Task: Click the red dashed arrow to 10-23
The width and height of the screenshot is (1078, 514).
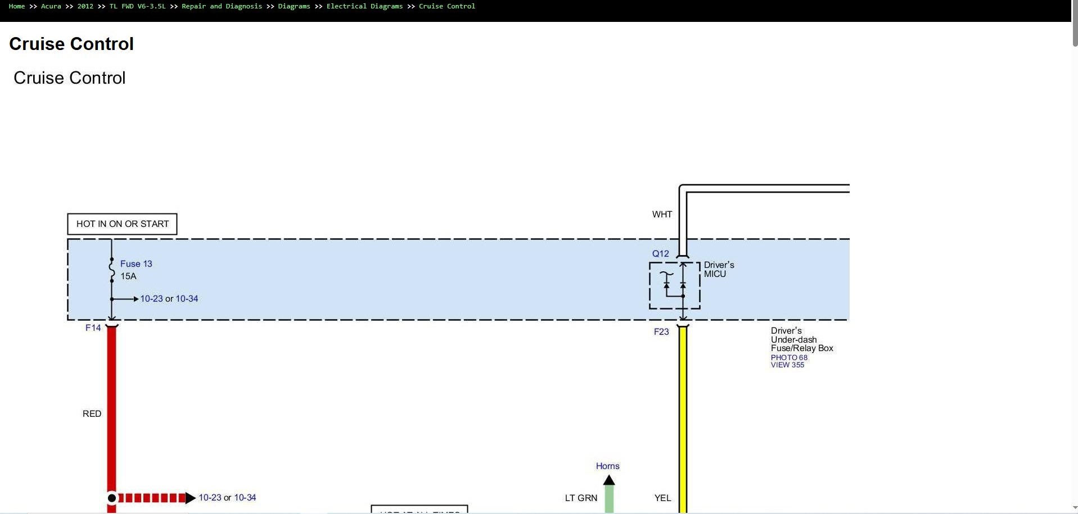Action: (x=156, y=498)
